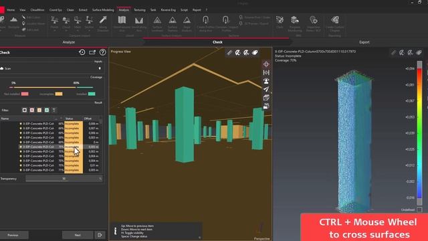
Task: Click the Previous button
Action: click(13, 235)
